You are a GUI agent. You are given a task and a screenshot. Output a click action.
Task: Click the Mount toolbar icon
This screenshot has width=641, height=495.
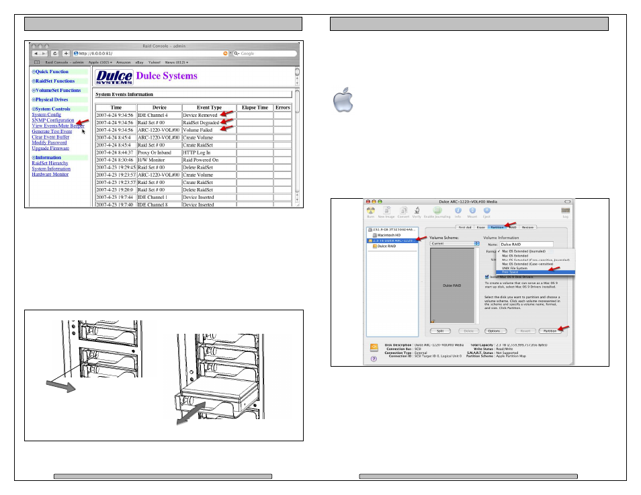click(472, 210)
